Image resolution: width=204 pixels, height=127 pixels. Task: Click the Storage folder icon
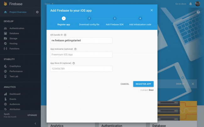point(5,38)
